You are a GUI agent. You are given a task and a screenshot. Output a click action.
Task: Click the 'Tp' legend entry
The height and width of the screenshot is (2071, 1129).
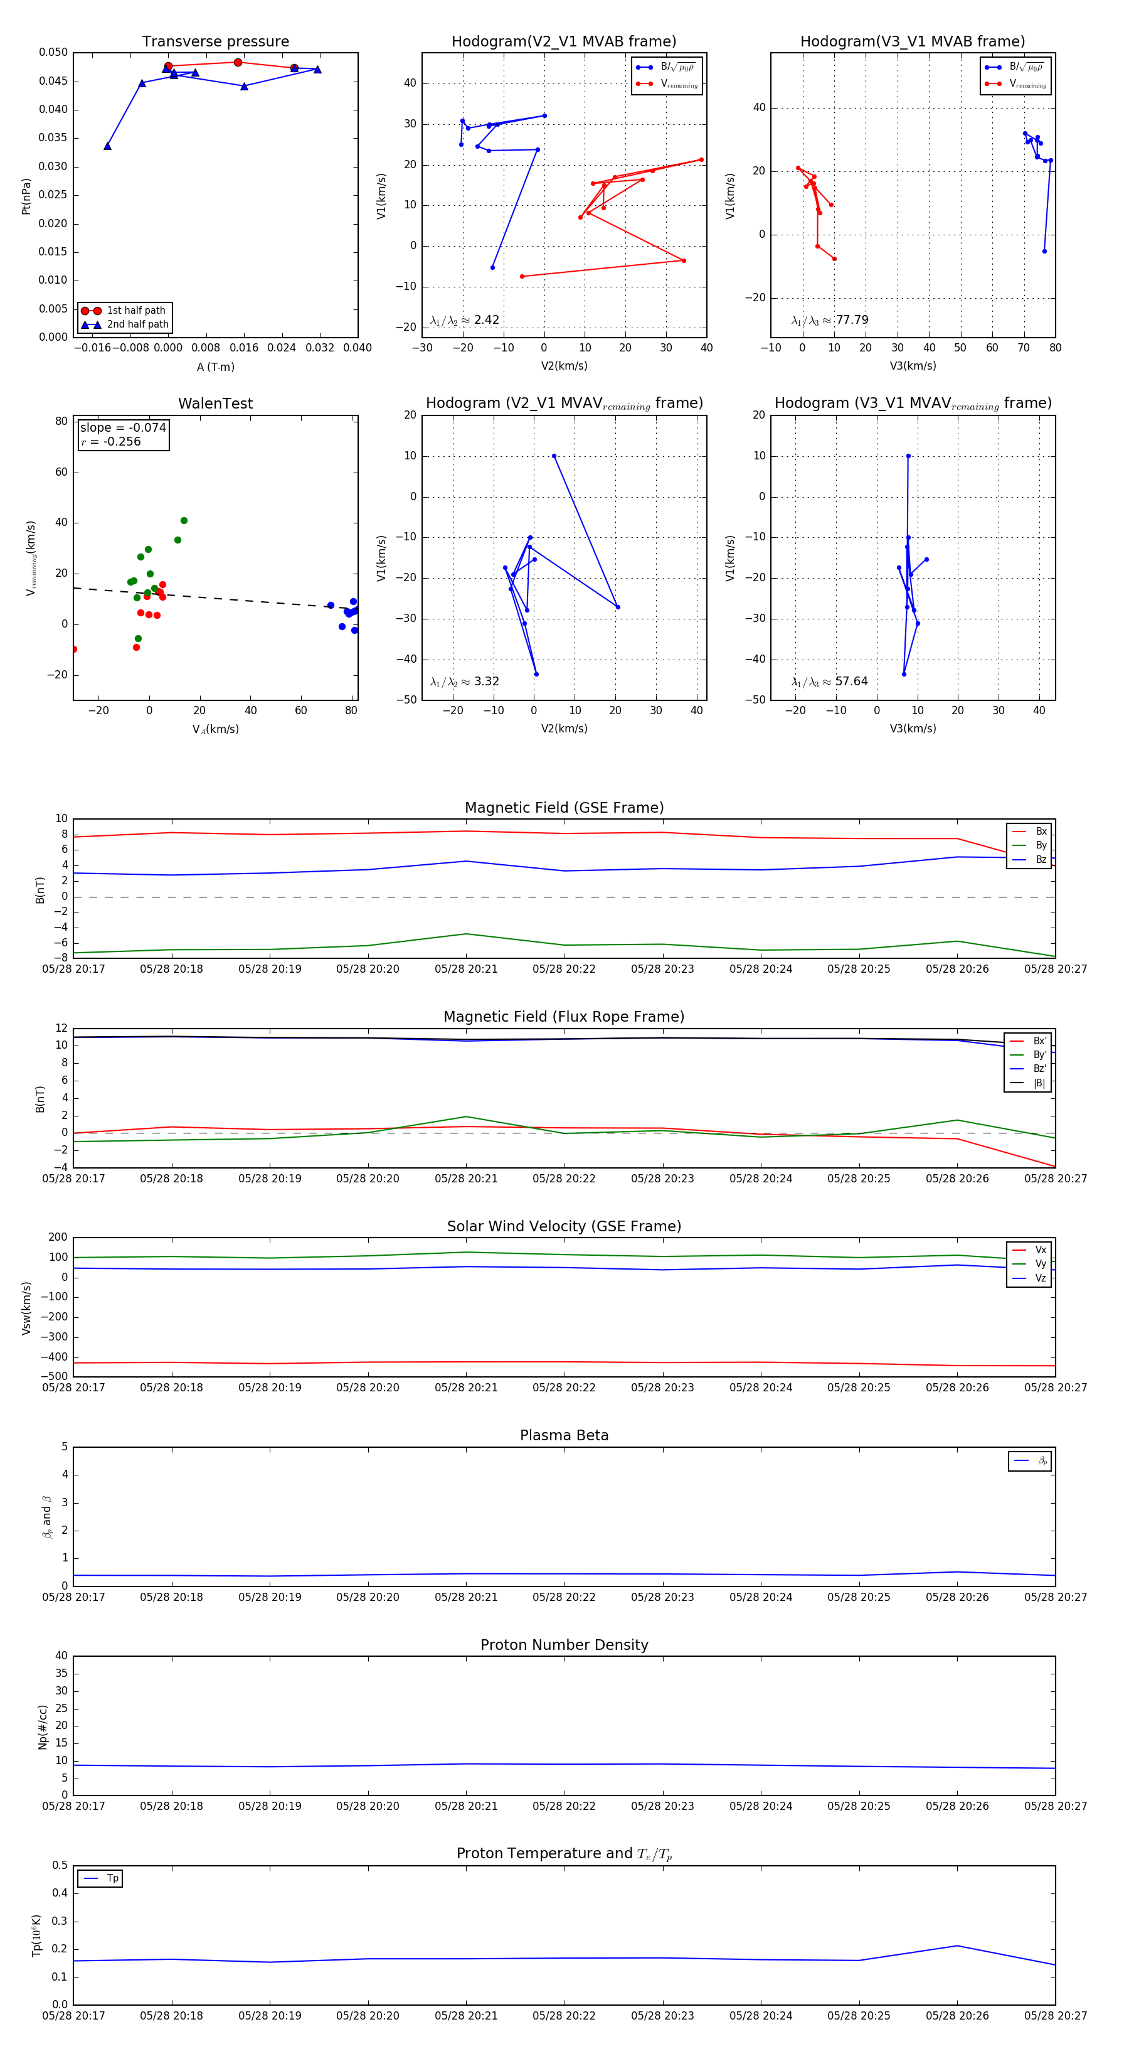coord(101,1879)
